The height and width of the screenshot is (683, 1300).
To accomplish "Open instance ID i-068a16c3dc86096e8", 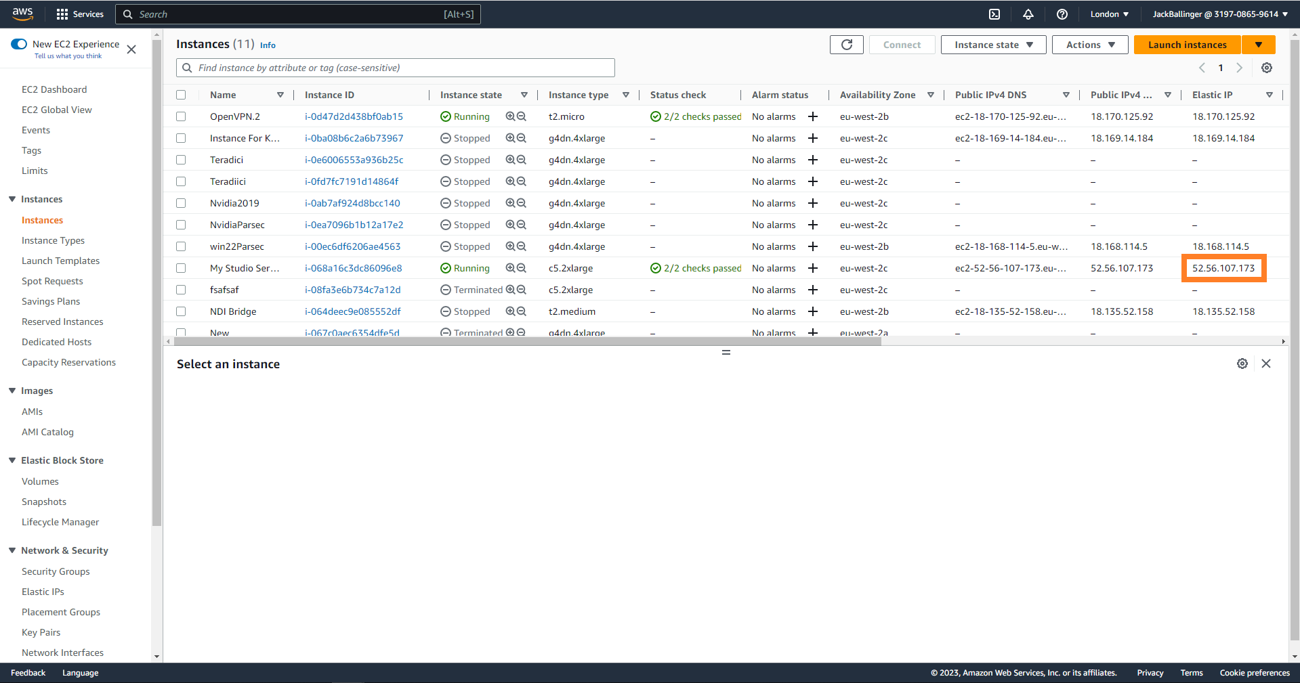I will click(353, 268).
